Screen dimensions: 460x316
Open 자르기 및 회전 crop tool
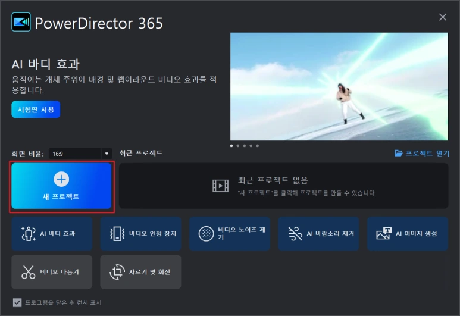(141, 272)
